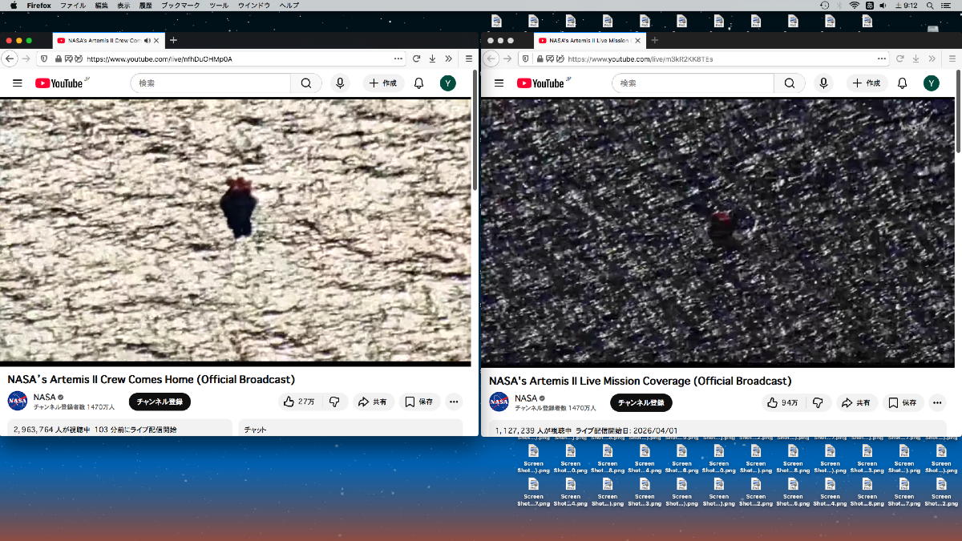This screenshot has width=962, height=541.
Task: Dislike the Artemis II Live Mission Coverage video
Action: [818, 402]
